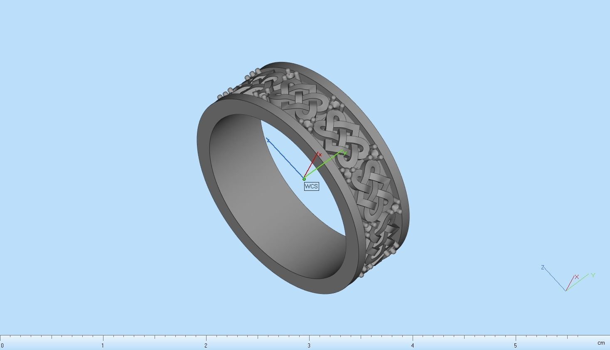
Task: Click the blue Z axis of WCS
Action: point(285,158)
